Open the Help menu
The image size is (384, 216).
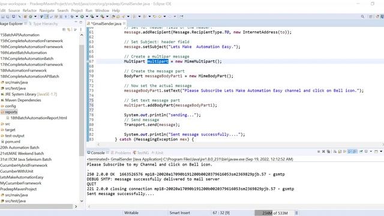(x=116, y=11)
